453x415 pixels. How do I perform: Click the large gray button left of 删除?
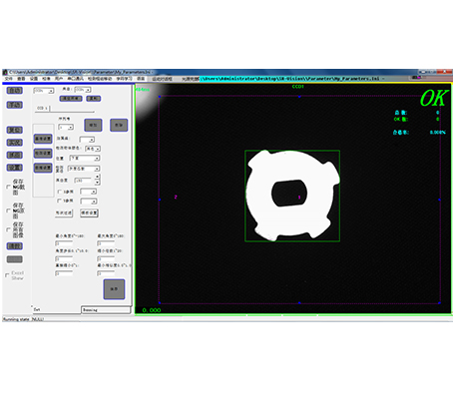(93, 125)
